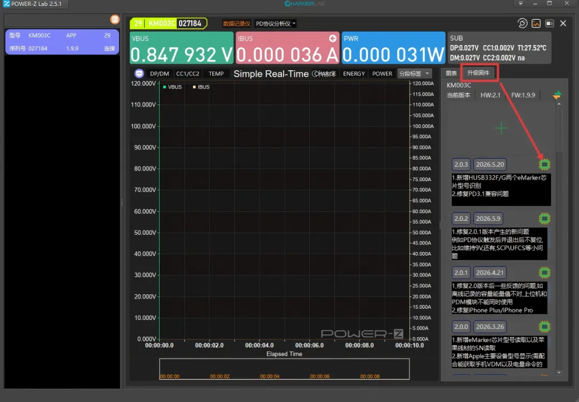Viewport: 579px width, 402px height.
Task: Click the 2.0.2 changelog text box
Action: 499,244
